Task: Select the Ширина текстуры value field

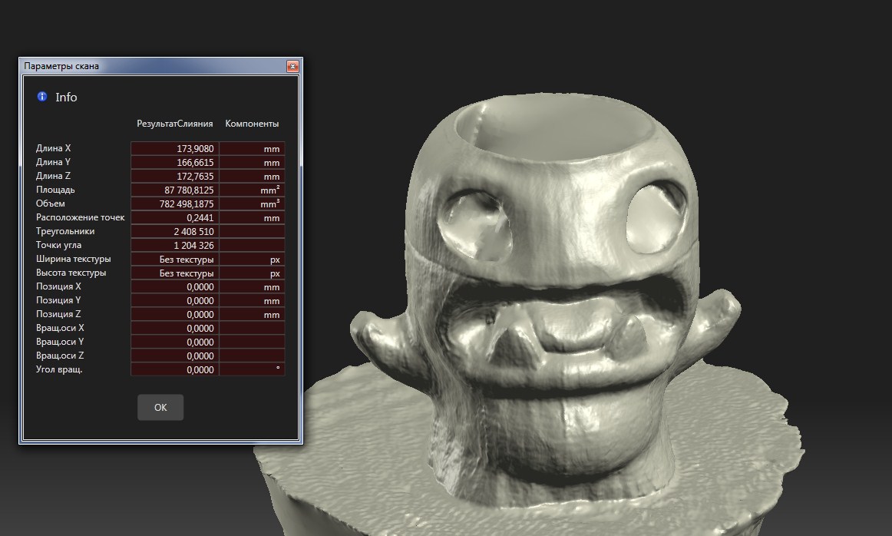Action: (175, 260)
